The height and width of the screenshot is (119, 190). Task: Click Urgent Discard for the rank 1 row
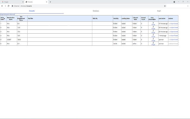coord(174,24)
